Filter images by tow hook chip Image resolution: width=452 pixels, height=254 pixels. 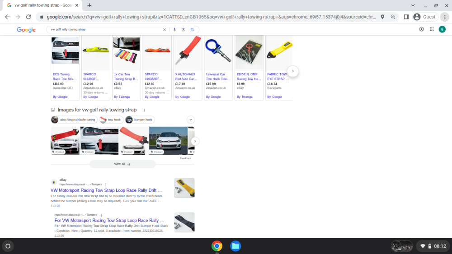tap(111, 120)
